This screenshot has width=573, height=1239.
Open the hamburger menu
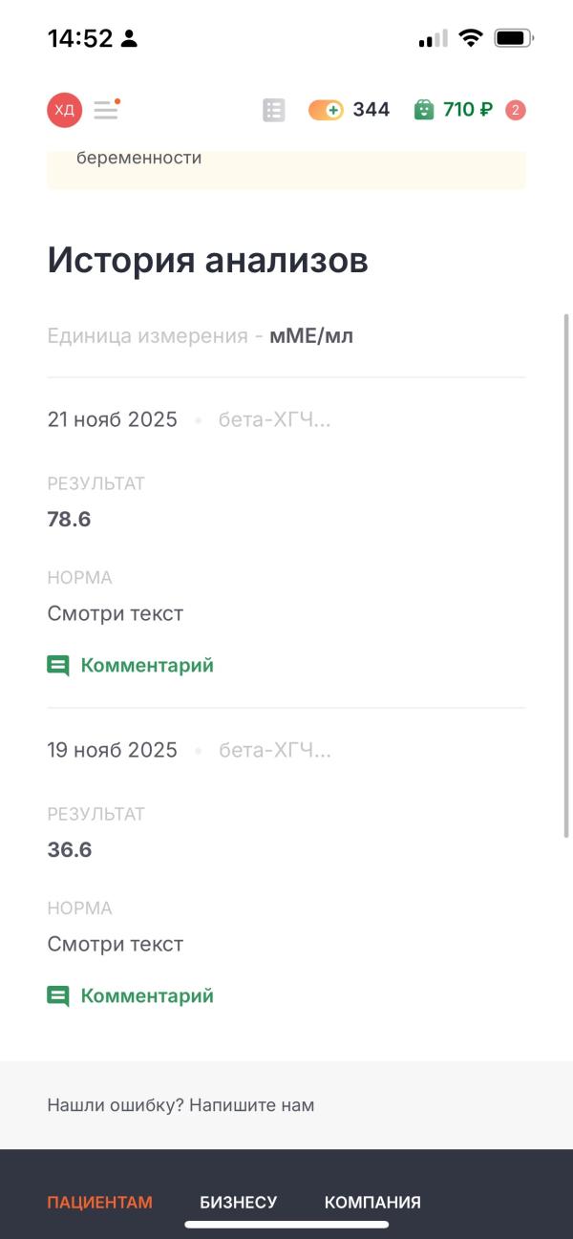pos(106,110)
